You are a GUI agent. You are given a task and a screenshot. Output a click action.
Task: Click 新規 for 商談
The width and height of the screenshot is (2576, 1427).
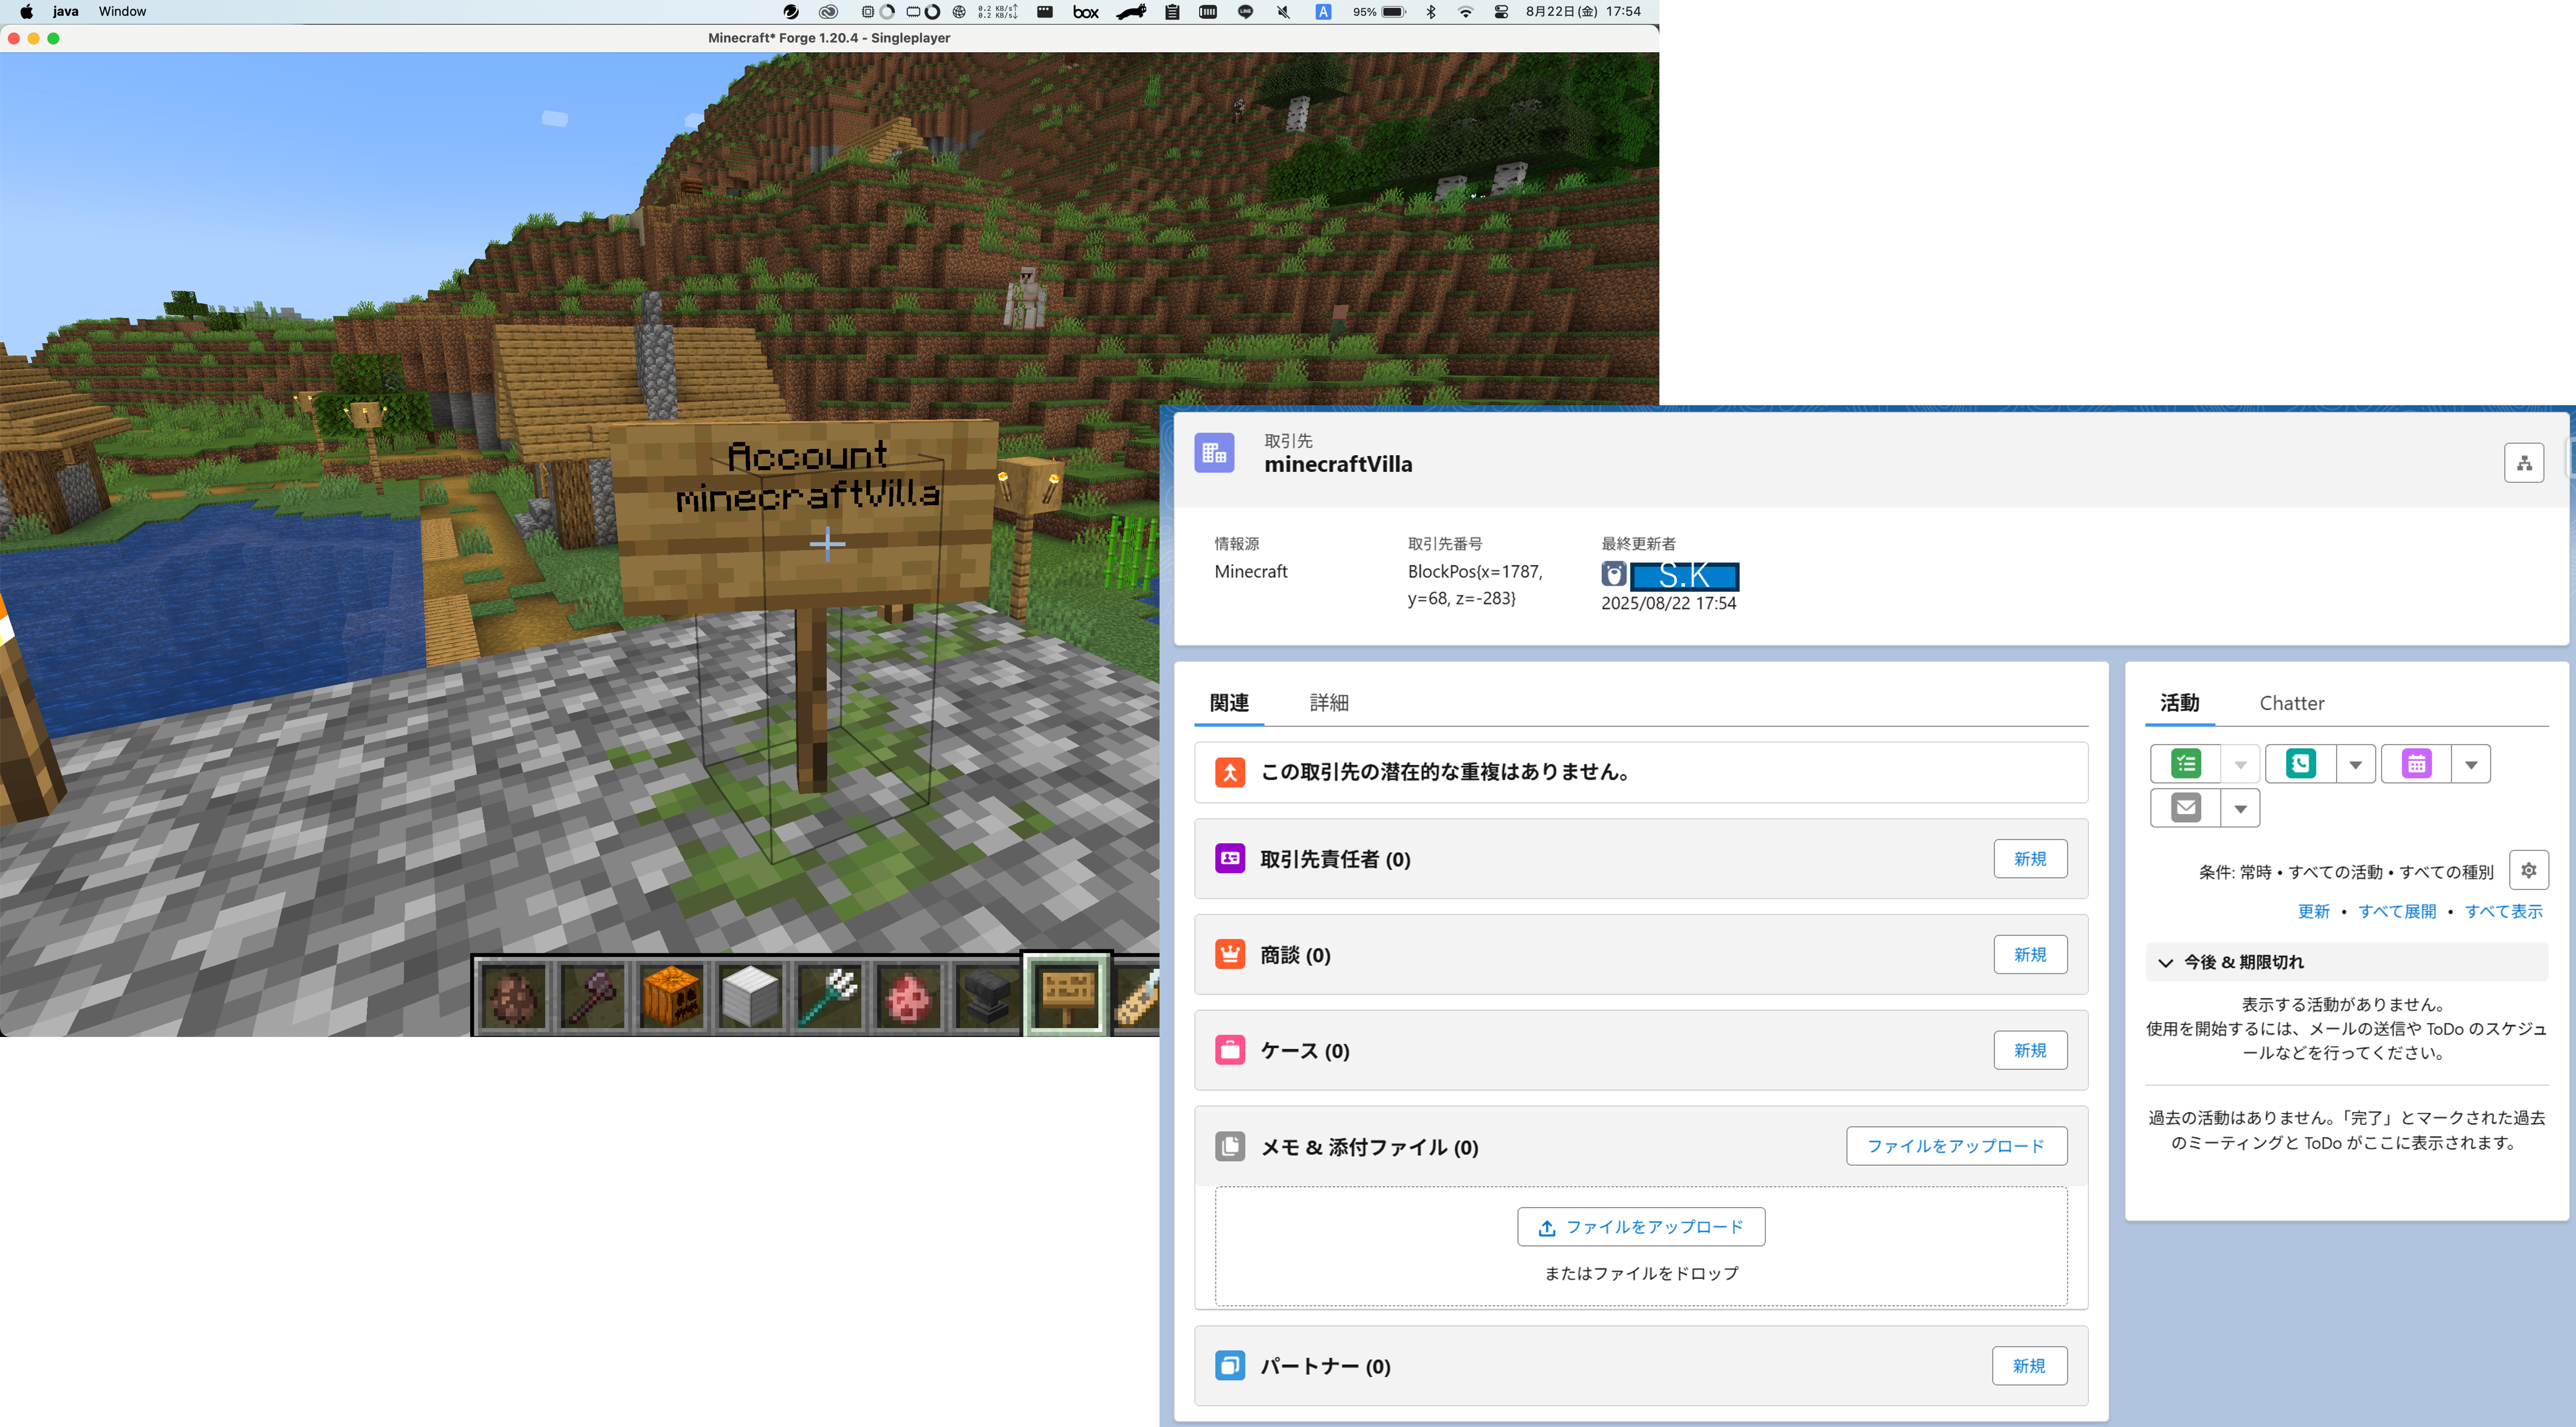[2030, 954]
